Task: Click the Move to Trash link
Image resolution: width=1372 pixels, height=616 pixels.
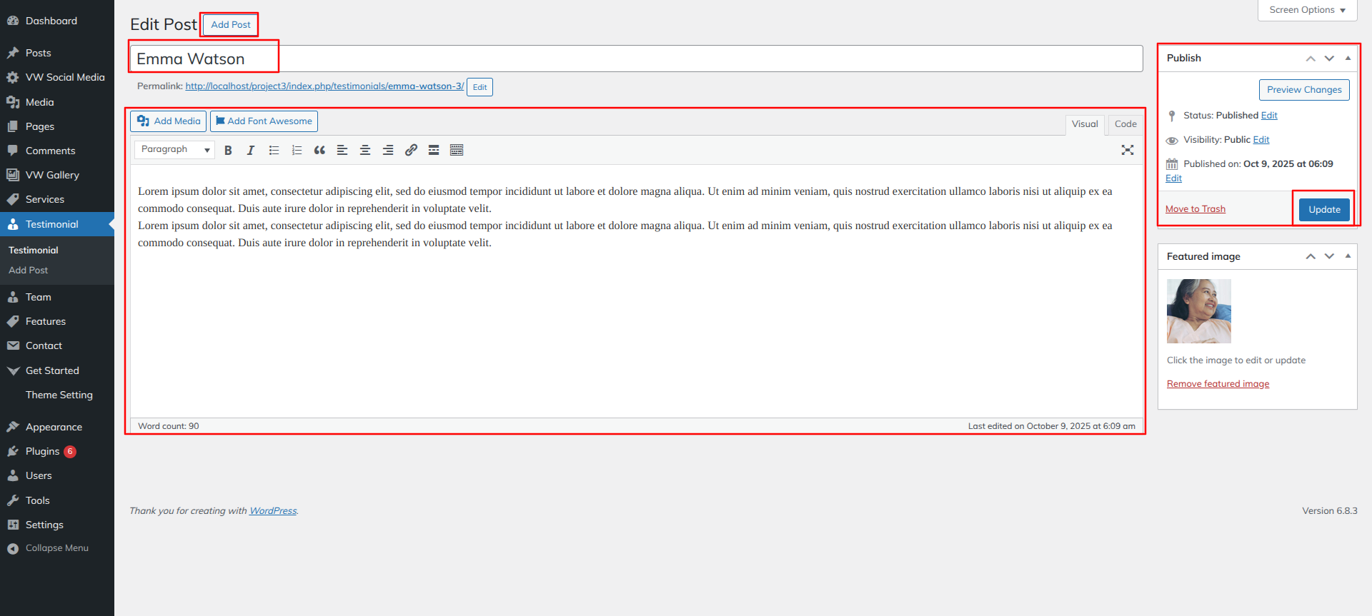Action: point(1195,209)
